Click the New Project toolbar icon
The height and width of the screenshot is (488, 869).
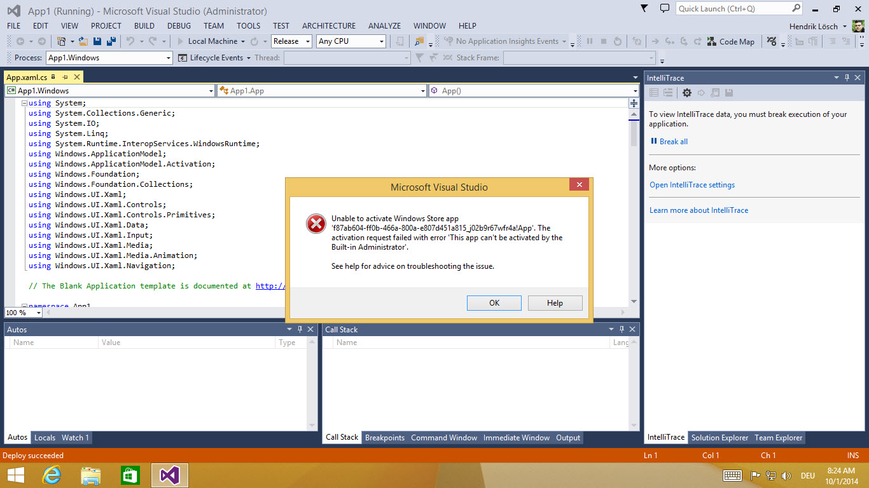(61, 41)
